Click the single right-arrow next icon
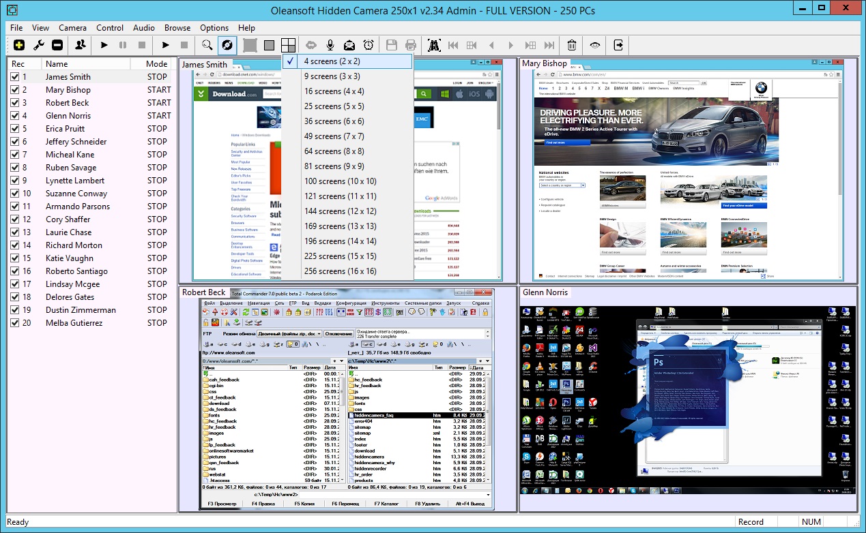Viewport: 866px width, 533px height. pyautogui.click(x=510, y=45)
